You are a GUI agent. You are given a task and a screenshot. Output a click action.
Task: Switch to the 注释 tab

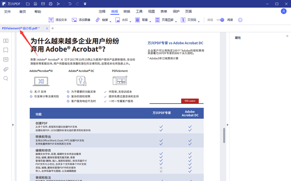[x=102, y=12]
